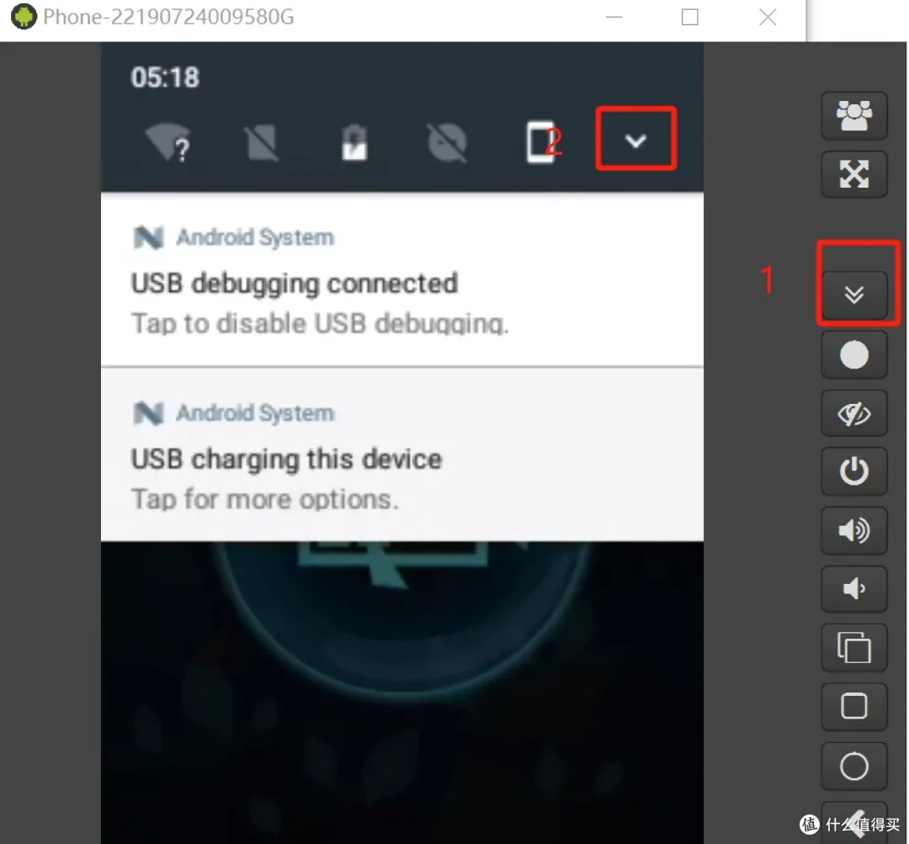The width and height of the screenshot is (909, 844).
Task: Click 'Tap to disable USB debugging.' text
Action: click(x=320, y=323)
